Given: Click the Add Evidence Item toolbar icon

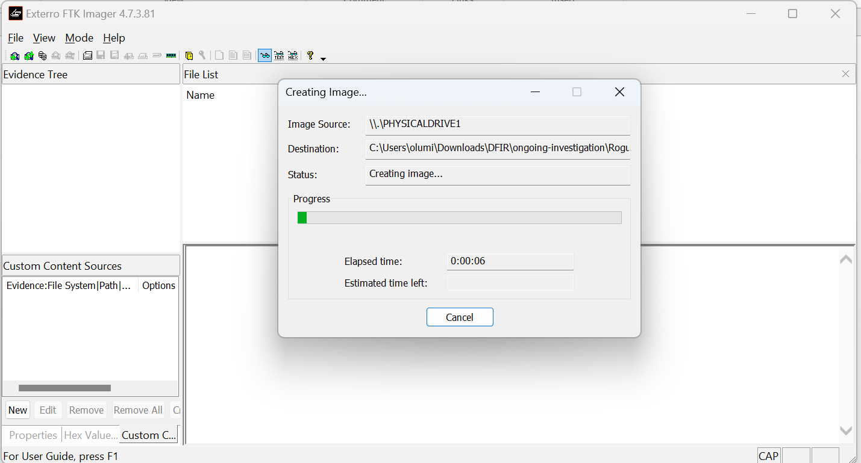Looking at the screenshot, I should click(x=14, y=56).
